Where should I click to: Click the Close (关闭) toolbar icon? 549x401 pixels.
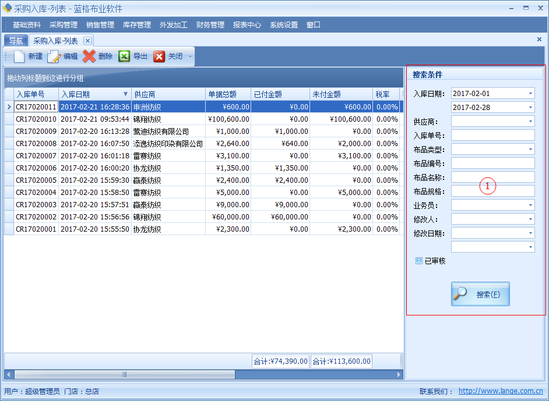[x=159, y=56]
